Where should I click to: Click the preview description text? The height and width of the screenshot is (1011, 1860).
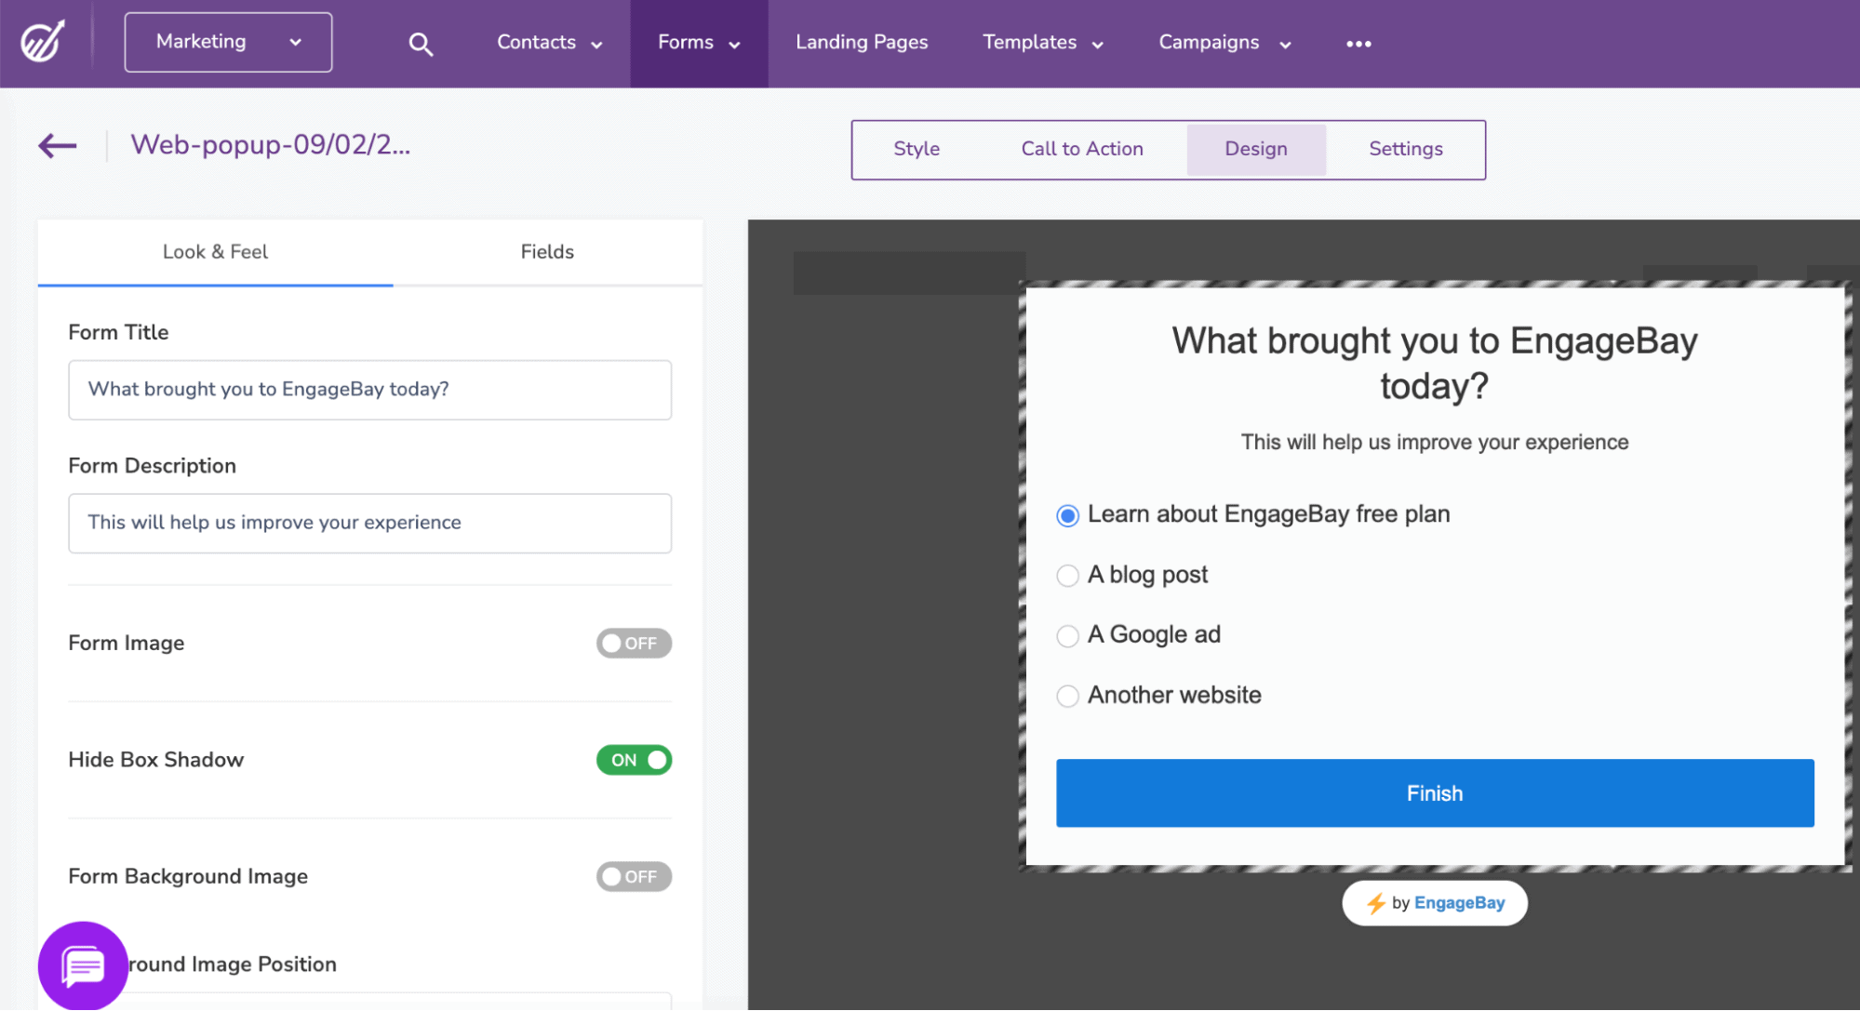coord(1434,443)
